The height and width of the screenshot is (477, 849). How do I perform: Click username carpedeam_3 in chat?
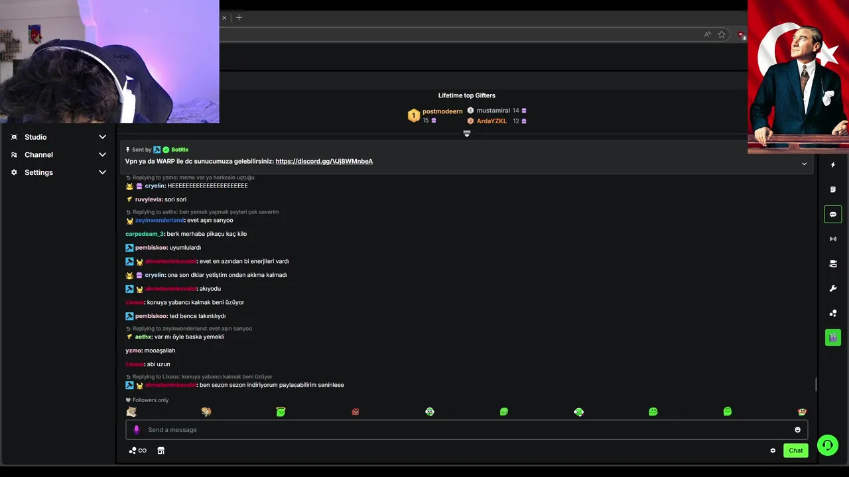144,234
